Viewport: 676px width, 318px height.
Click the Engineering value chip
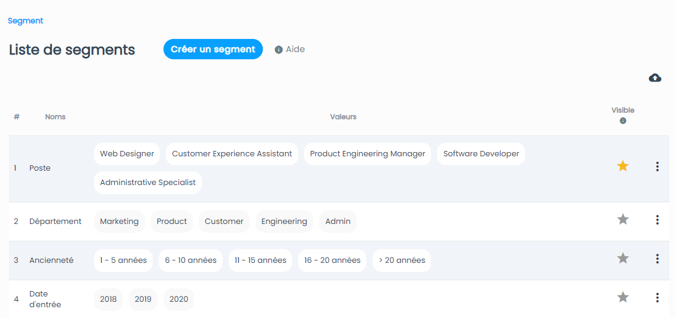(284, 222)
